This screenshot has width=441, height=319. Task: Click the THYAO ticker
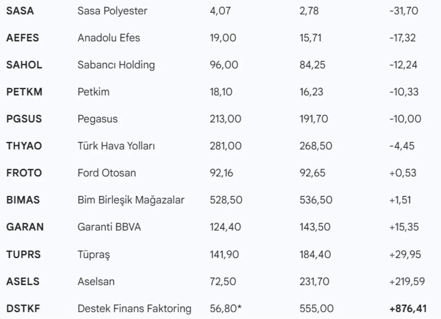[x=24, y=146]
